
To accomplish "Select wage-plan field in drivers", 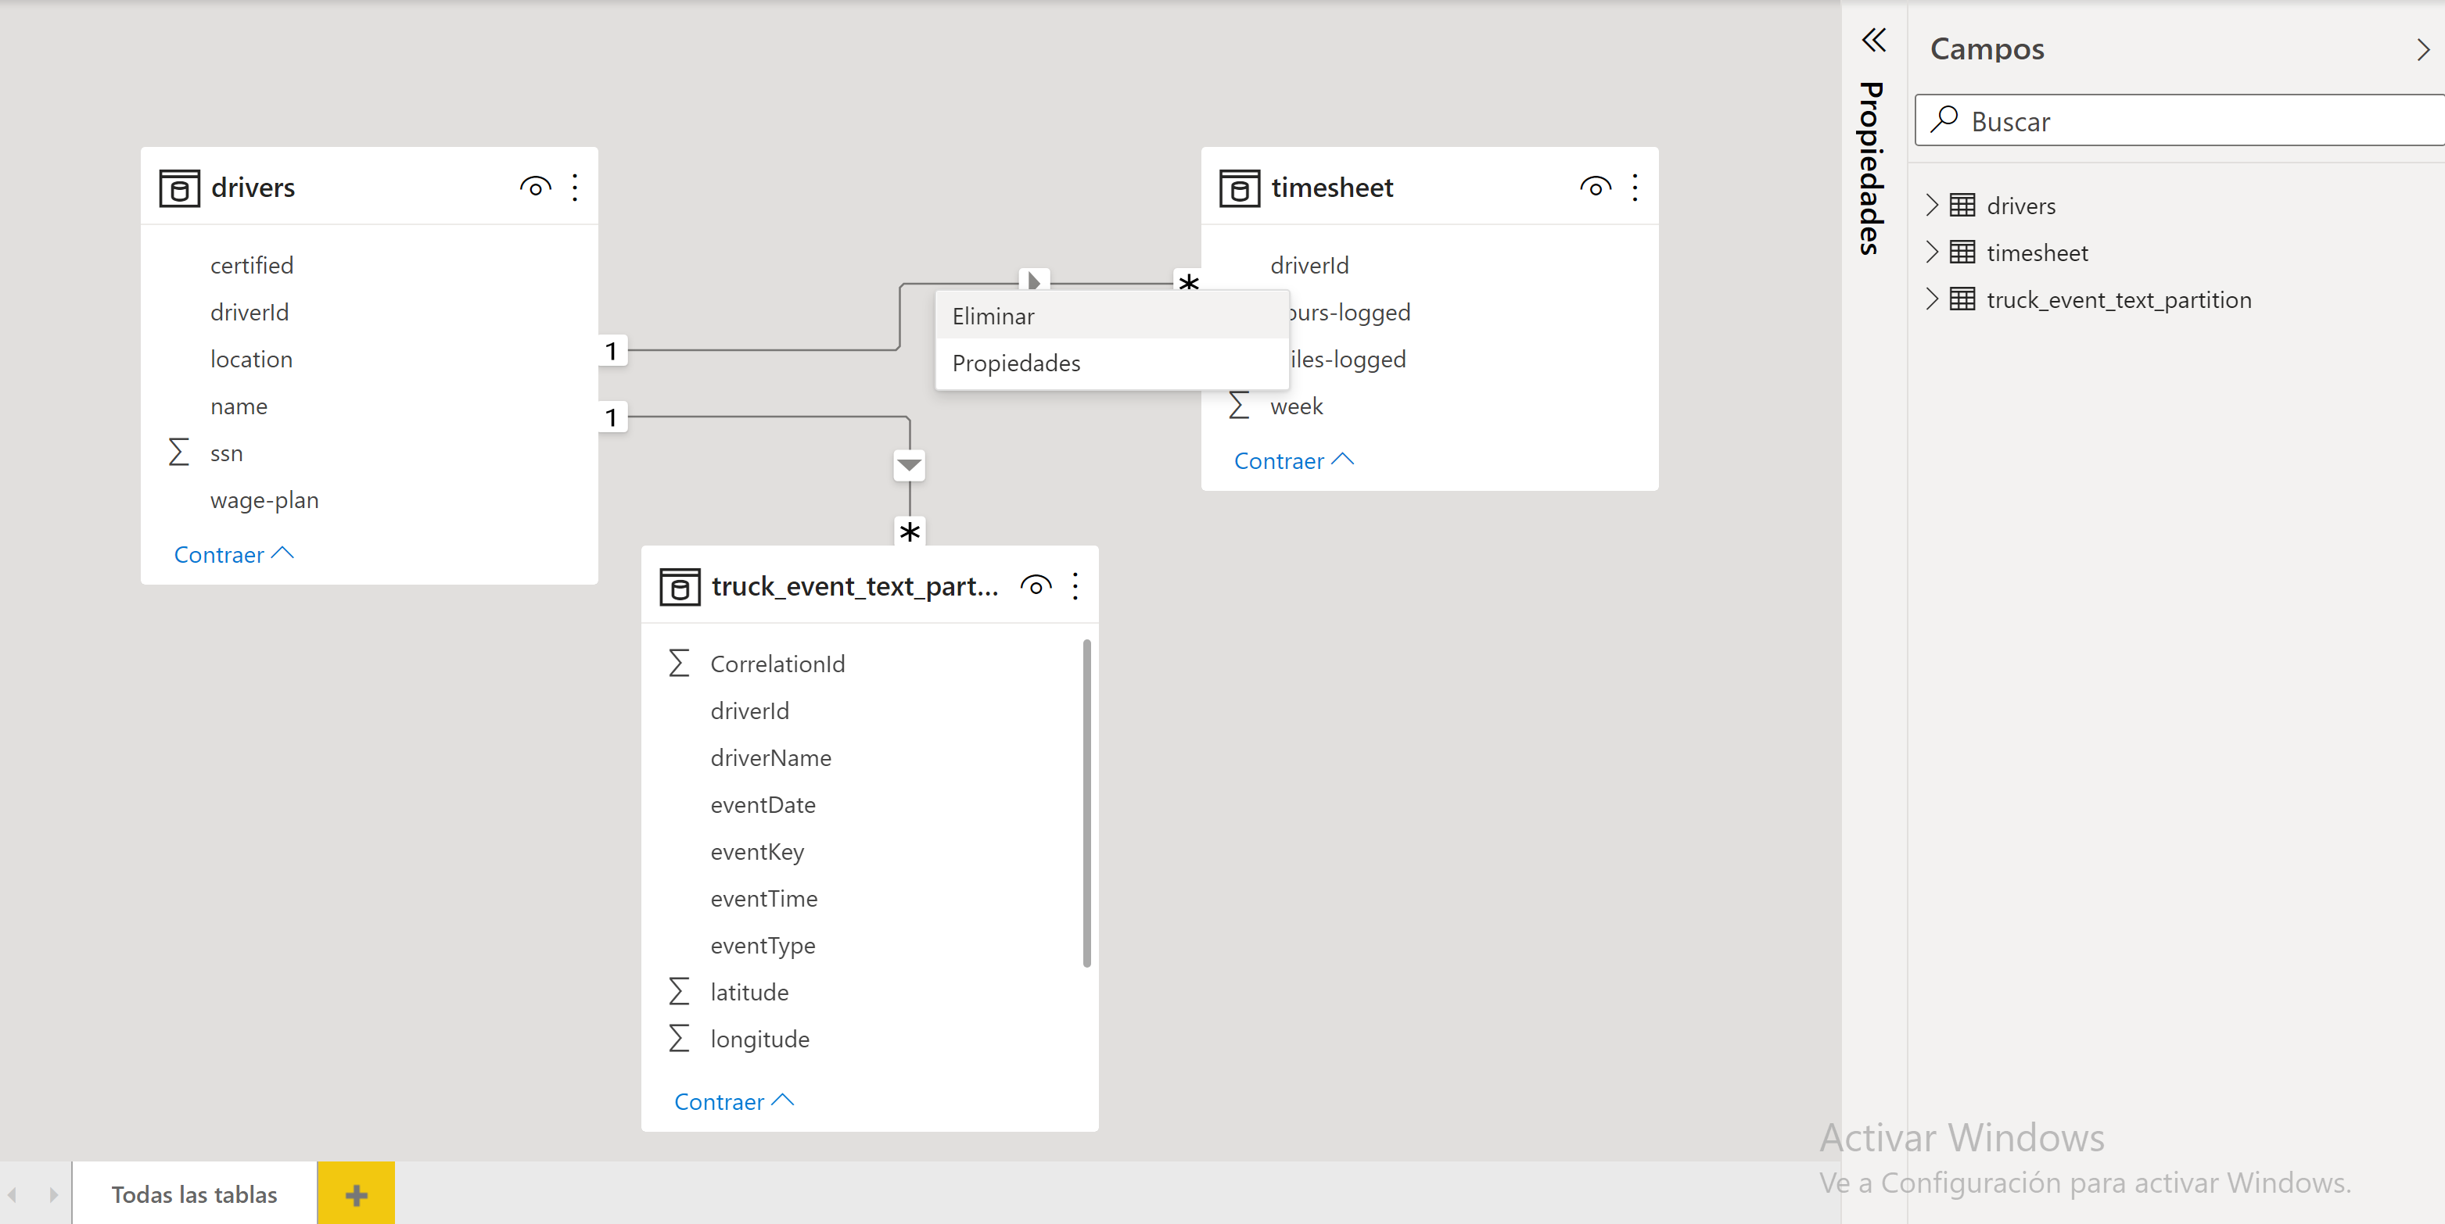I will 264,500.
